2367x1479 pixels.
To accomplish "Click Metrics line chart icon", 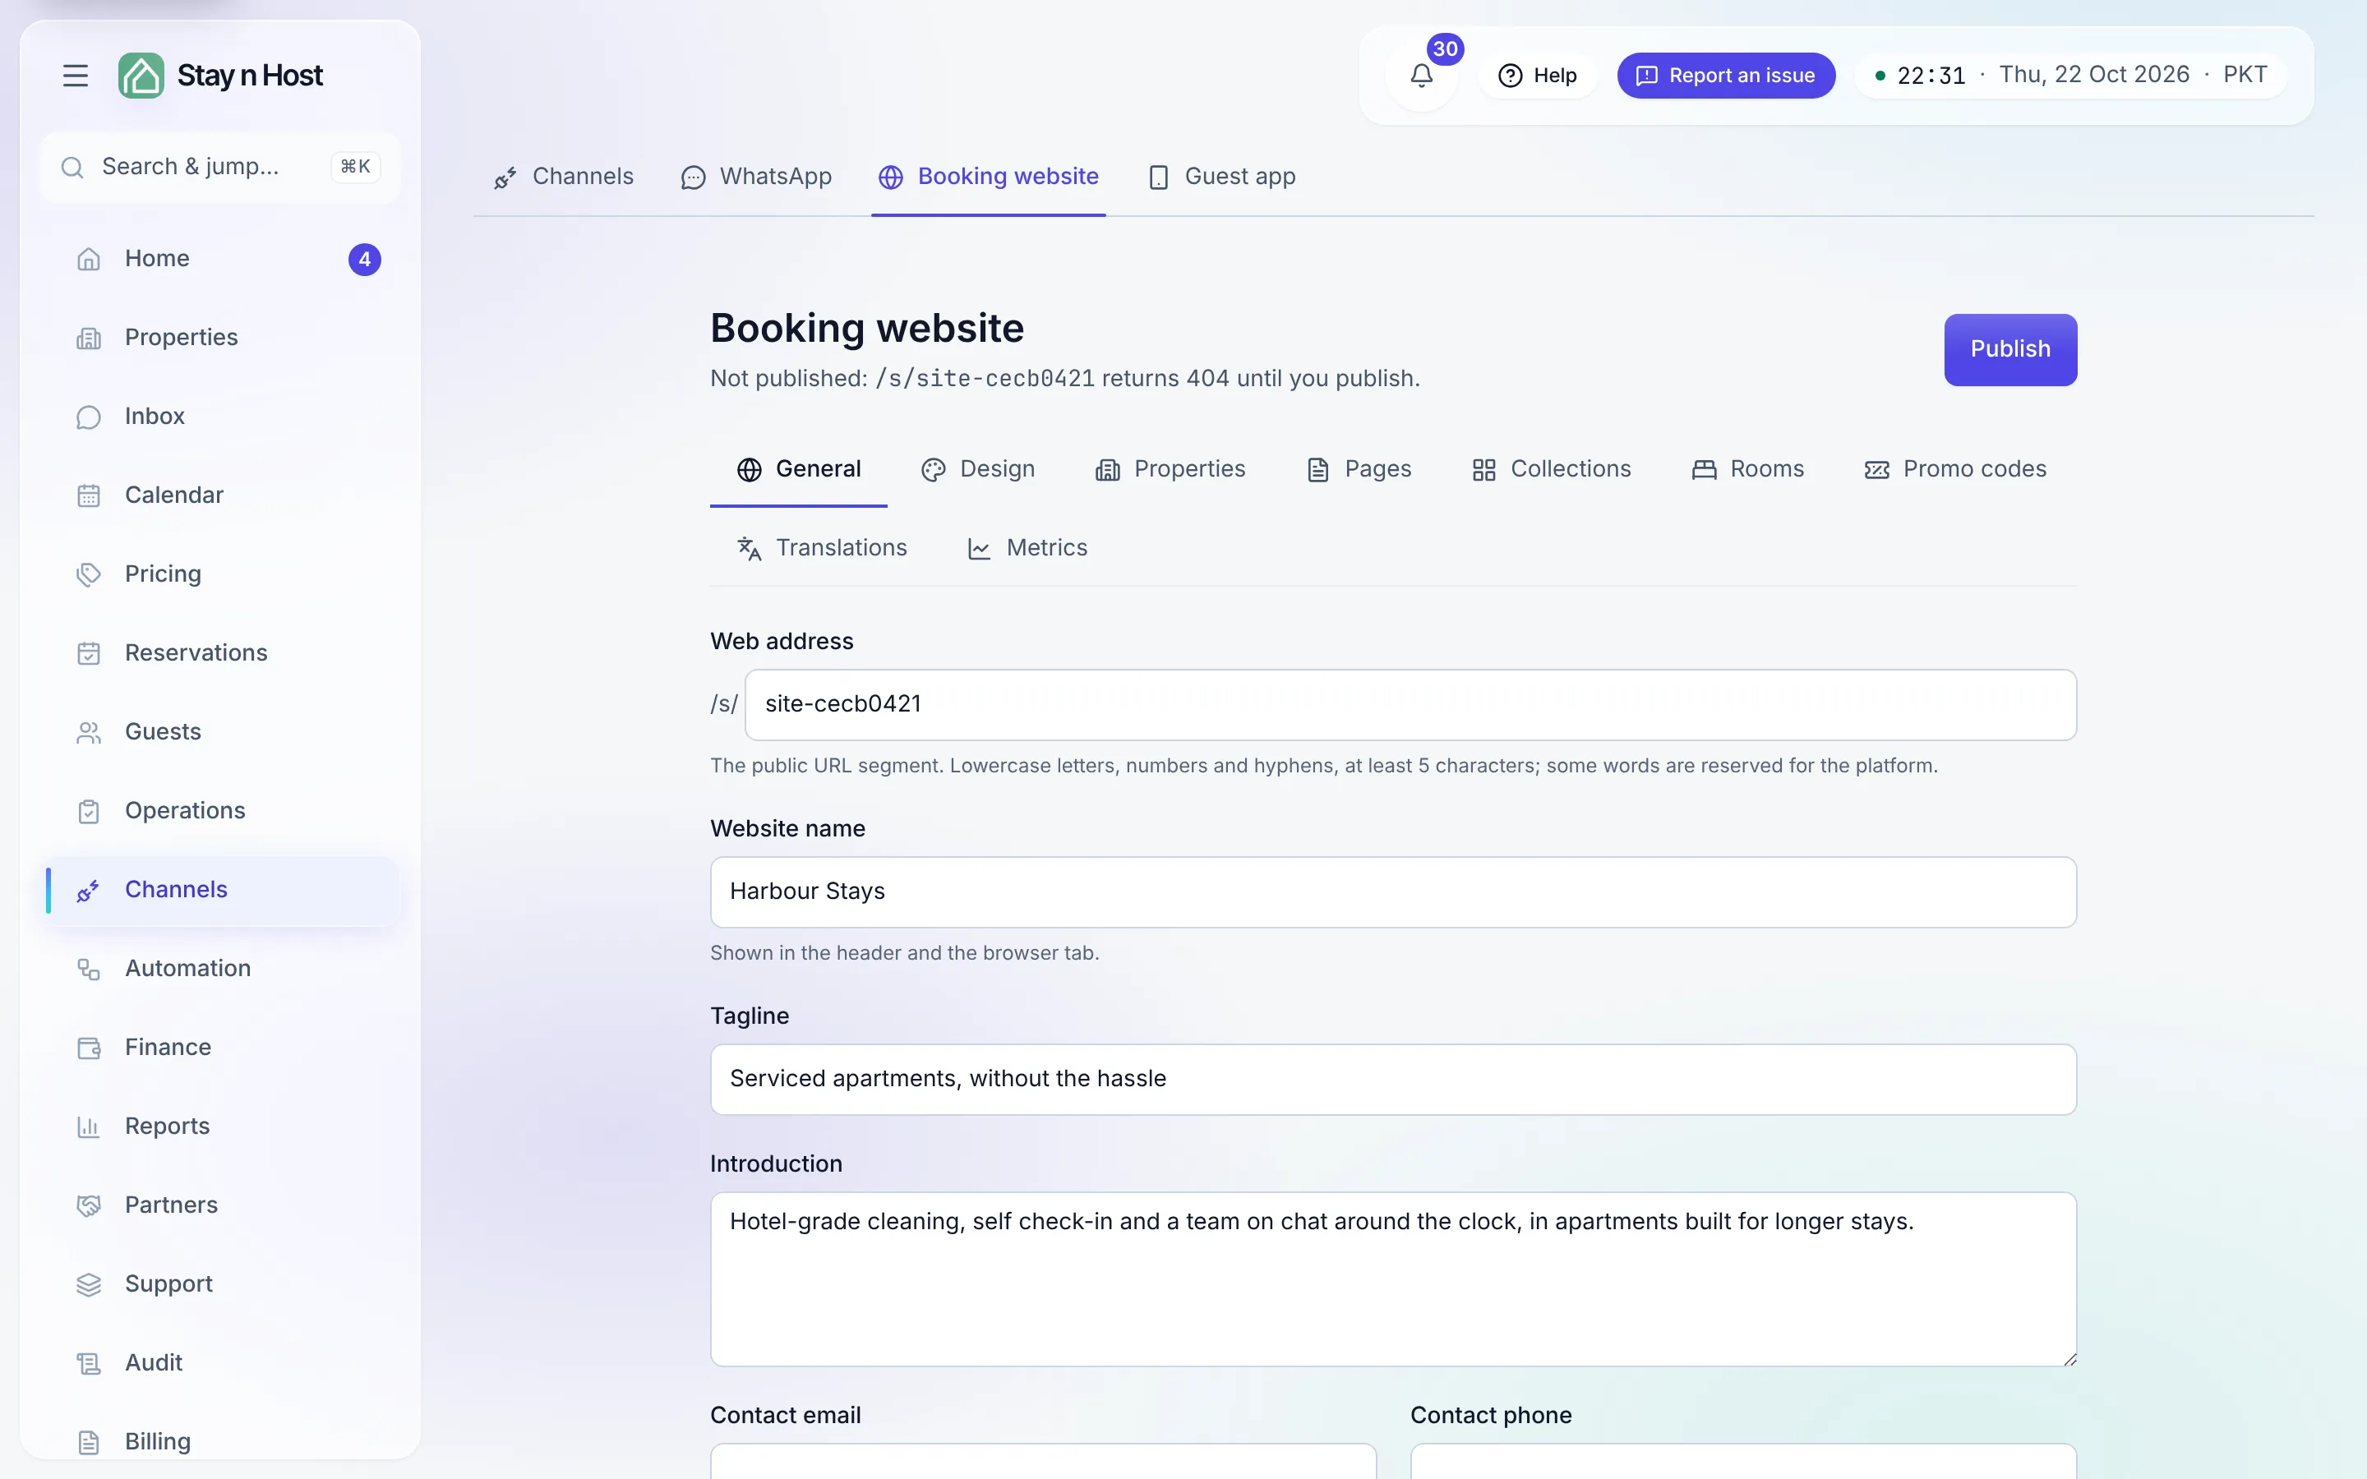I will point(979,549).
